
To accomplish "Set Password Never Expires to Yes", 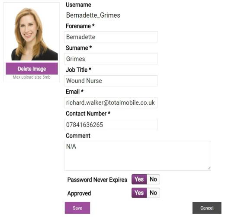I will click(x=139, y=179).
